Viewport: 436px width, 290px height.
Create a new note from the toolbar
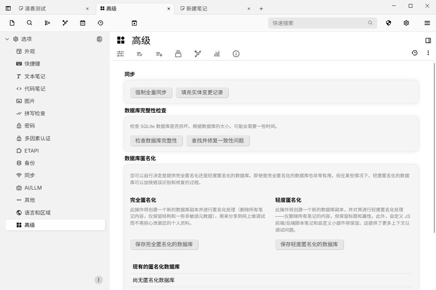pyautogui.click(x=12, y=23)
